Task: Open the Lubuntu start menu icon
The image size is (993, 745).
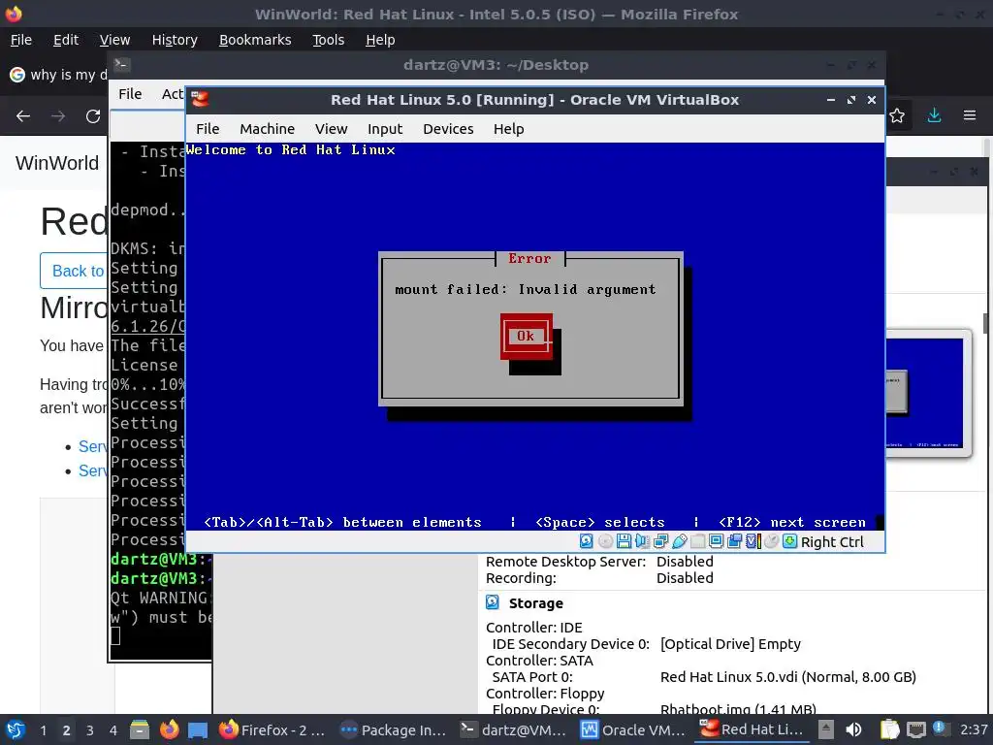Action: (x=16, y=729)
